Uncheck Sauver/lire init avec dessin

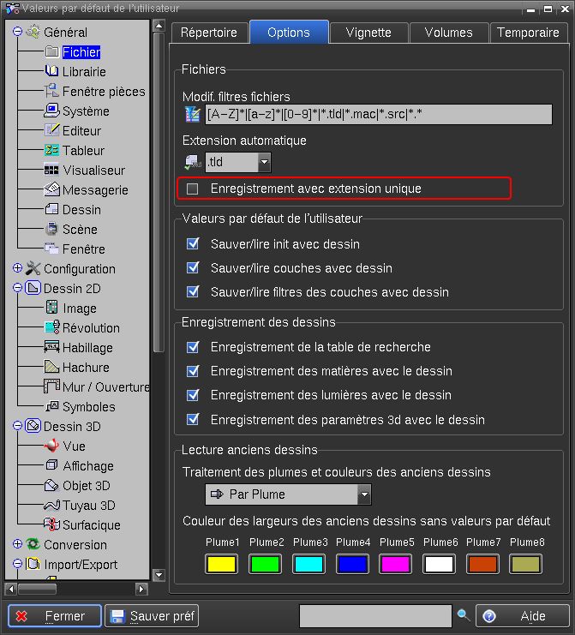pyautogui.click(x=193, y=244)
